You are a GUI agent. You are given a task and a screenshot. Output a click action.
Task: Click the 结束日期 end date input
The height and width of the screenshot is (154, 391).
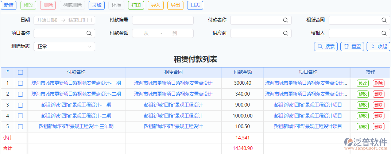click(x=77, y=20)
